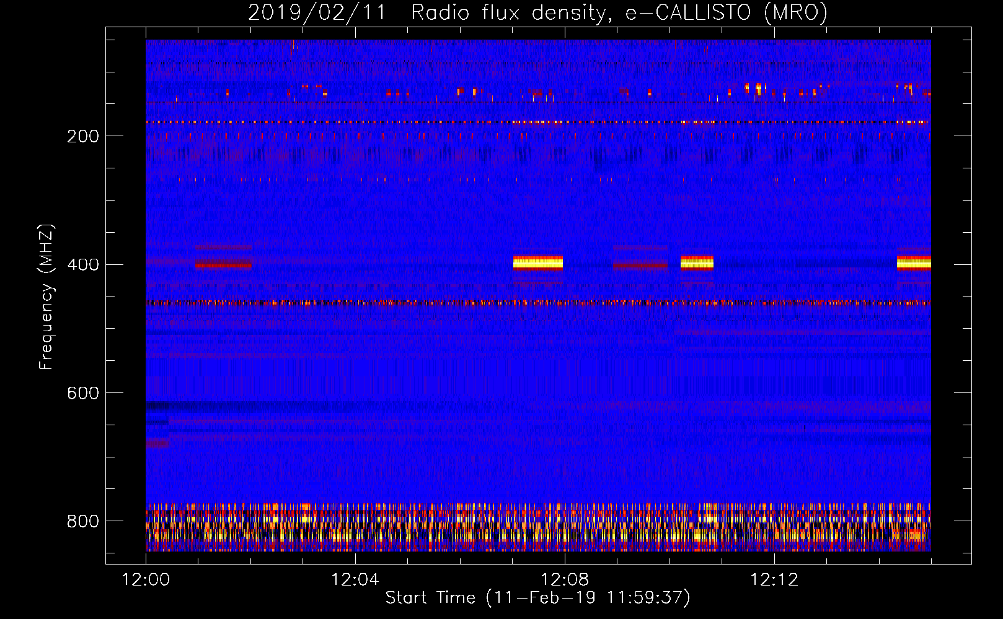Click the red burst near 12:09 at 400 MHz
The width and height of the screenshot is (1003, 619).
(x=641, y=265)
